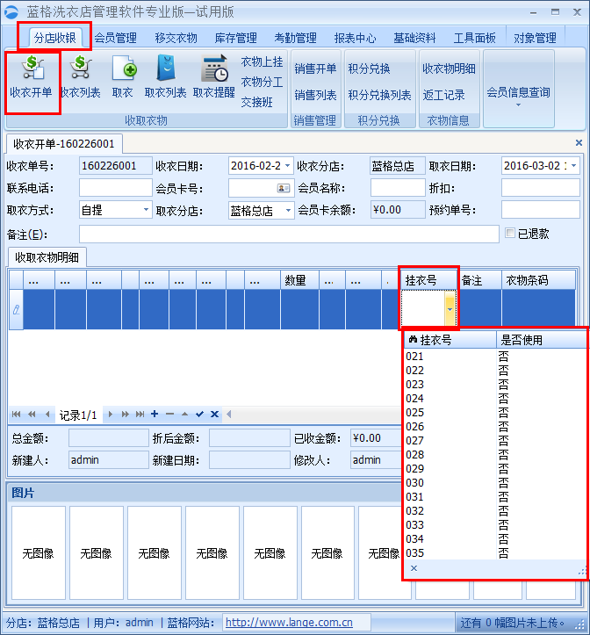Screen dimensions: 590x635
Task: Open 收衣物明细 button
Action: point(449,69)
